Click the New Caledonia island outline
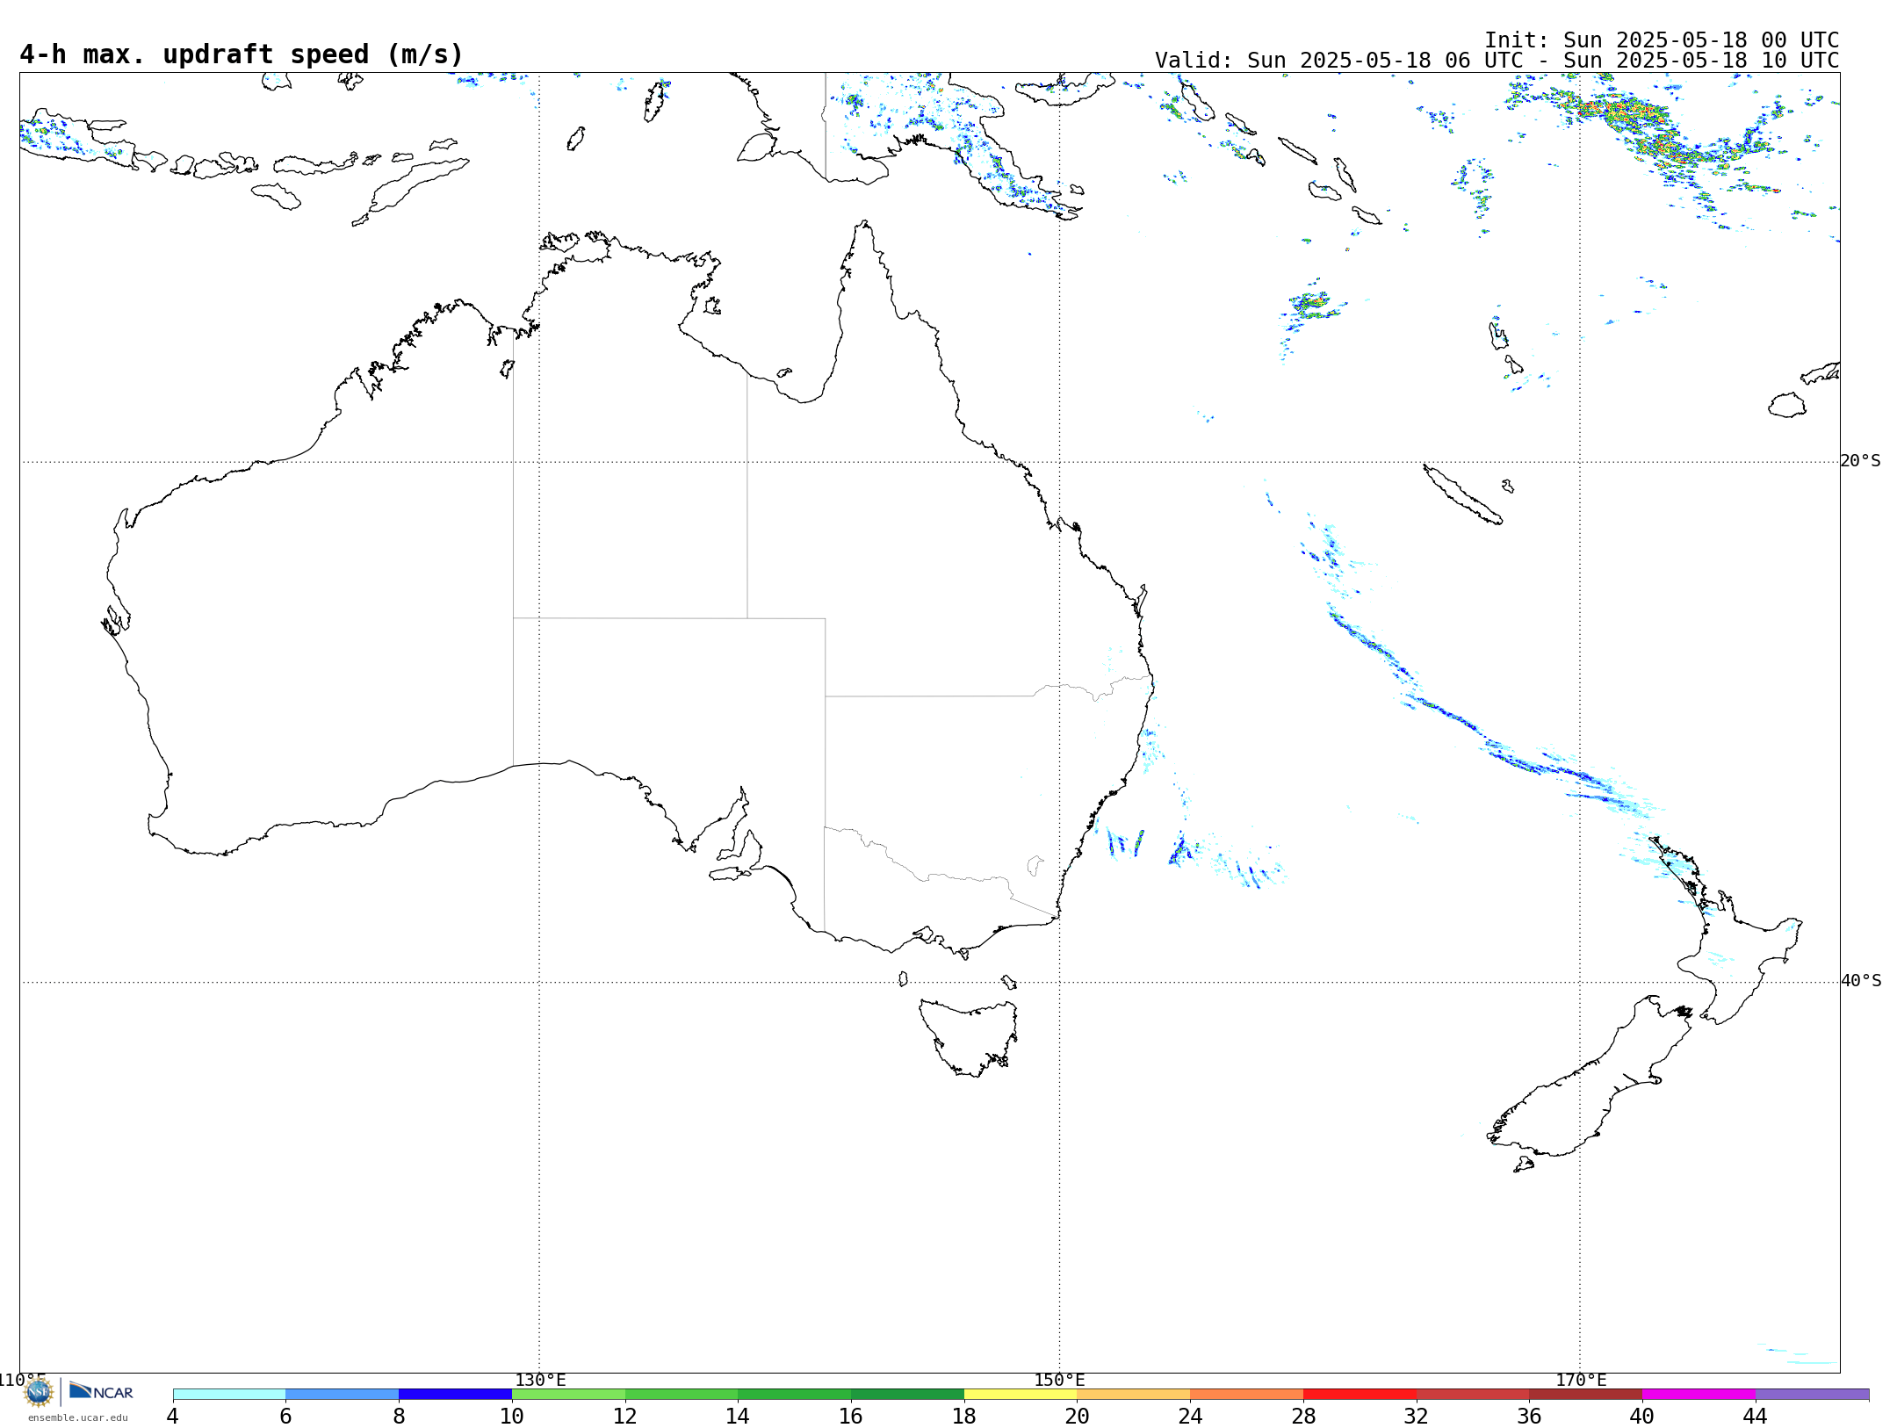The image size is (1897, 1428). pos(1462,494)
